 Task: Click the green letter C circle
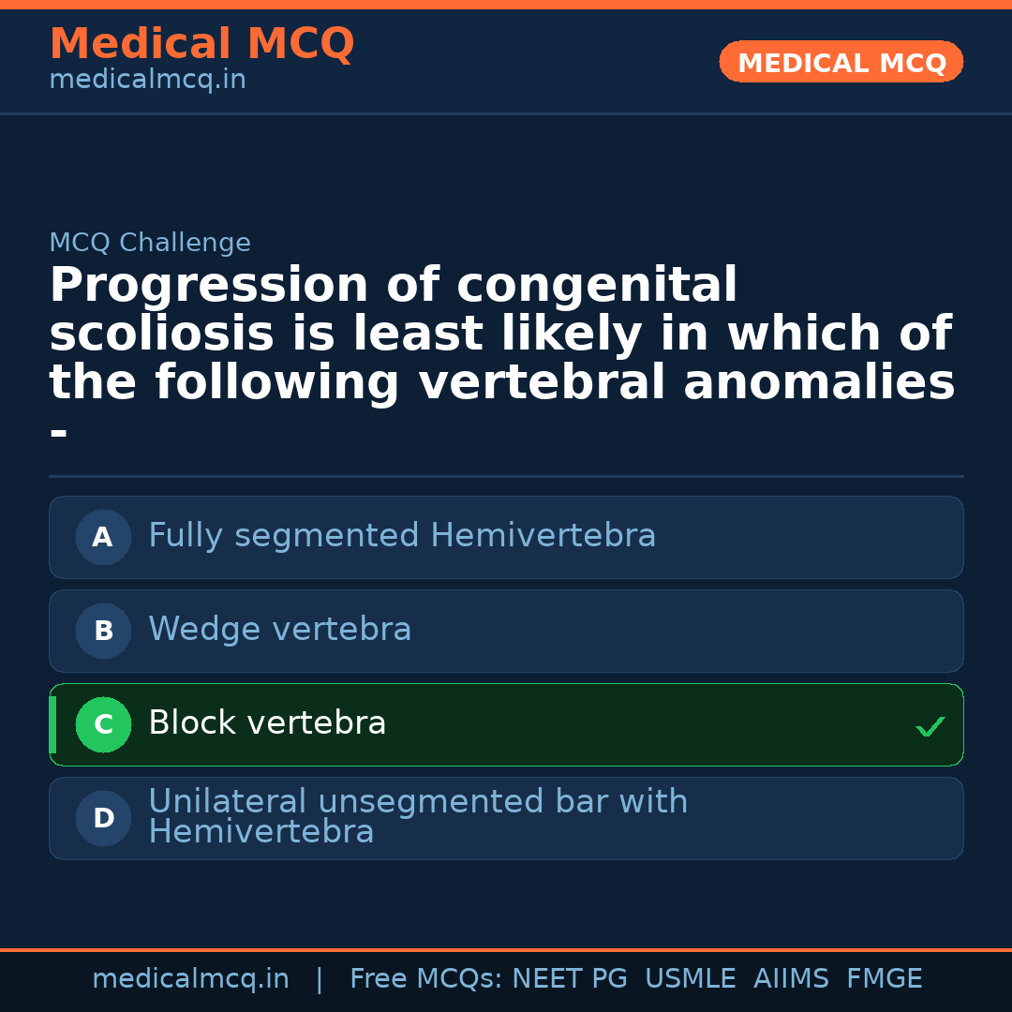pos(103,724)
